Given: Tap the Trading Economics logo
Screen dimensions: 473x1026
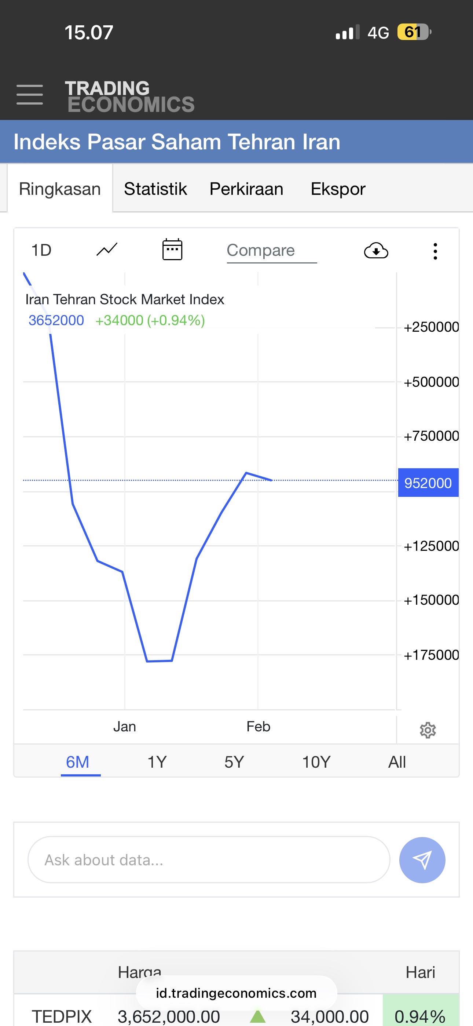Looking at the screenshot, I should point(129,96).
